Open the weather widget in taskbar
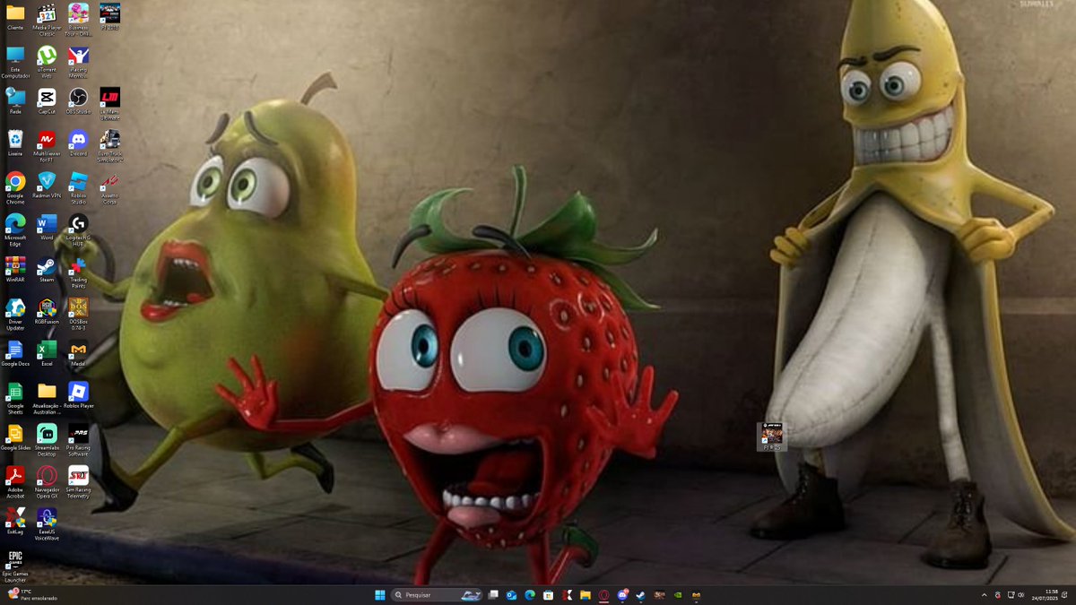The height and width of the screenshot is (605, 1076). point(33,595)
